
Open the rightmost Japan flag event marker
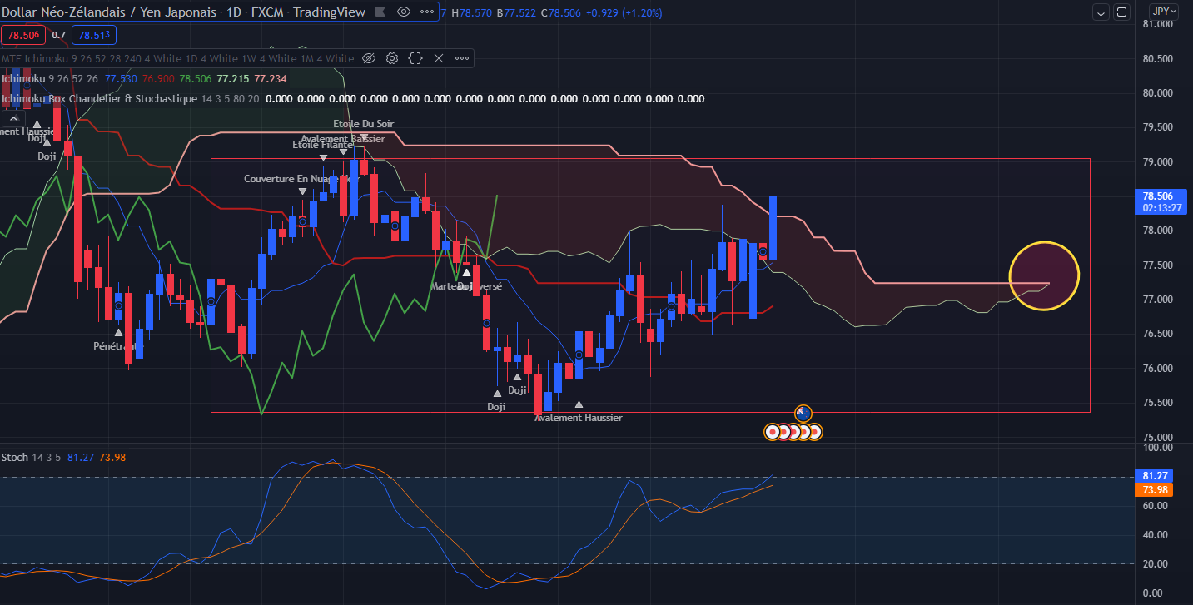tap(815, 431)
